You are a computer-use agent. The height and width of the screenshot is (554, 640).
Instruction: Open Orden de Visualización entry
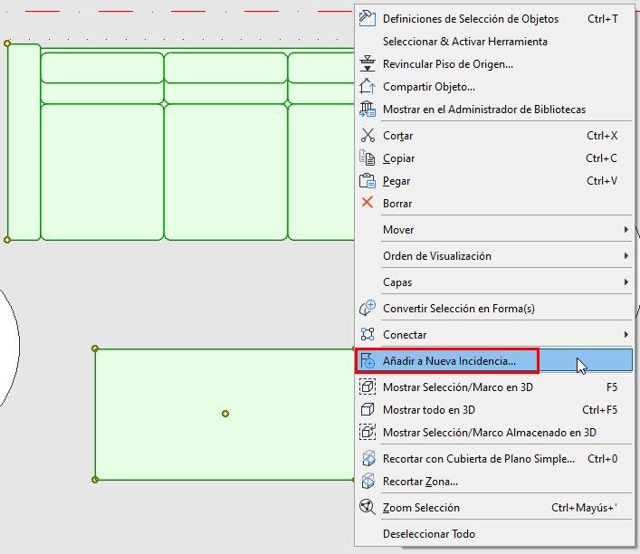(x=494, y=256)
